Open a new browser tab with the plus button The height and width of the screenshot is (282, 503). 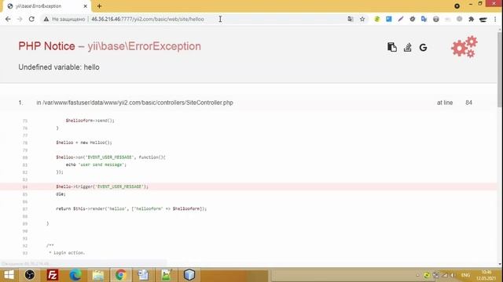(x=99, y=6)
